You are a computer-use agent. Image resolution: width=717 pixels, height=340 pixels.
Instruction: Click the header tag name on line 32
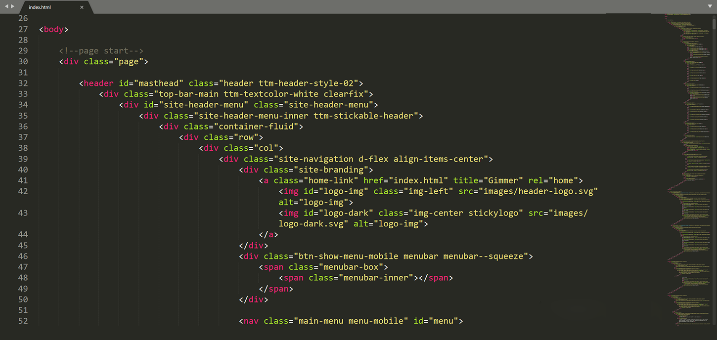pyautogui.click(x=99, y=84)
